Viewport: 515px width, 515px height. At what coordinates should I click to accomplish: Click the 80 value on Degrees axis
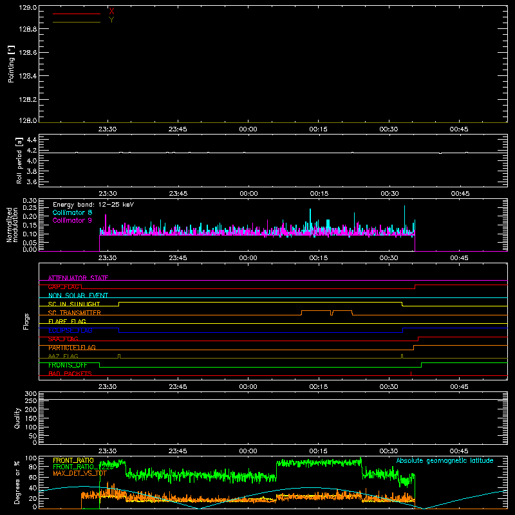tap(33, 467)
